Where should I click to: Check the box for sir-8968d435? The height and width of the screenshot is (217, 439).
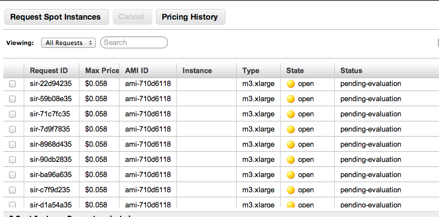(12, 144)
